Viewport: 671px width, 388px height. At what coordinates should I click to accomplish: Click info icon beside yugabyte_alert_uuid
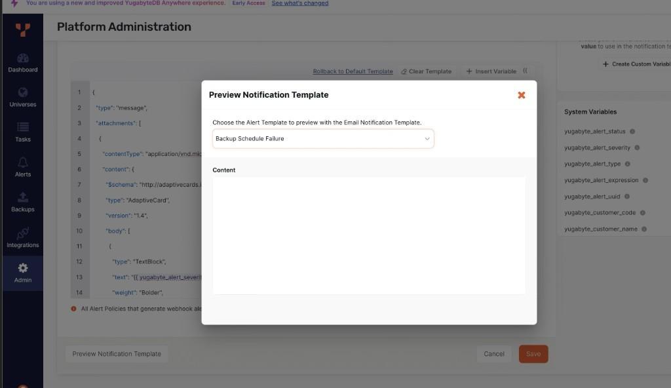click(627, 197)
